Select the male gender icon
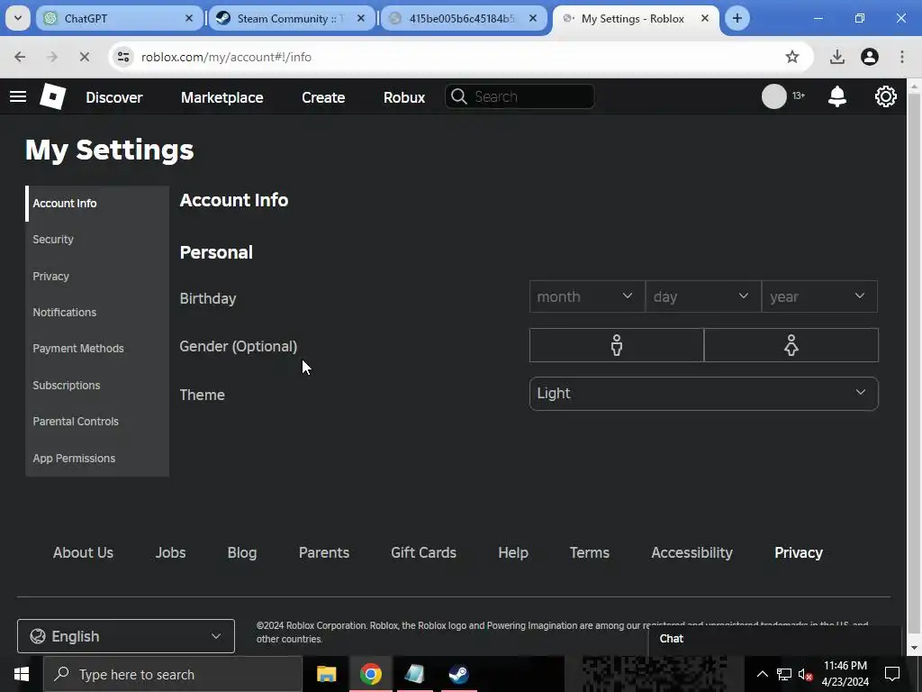This screenshot has width=922, height=692. (616, 345)
